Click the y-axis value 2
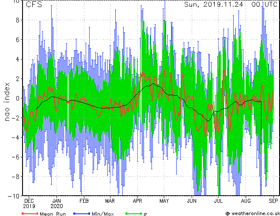Screen dimensions: 280x216 pyautogui.click(x=18, y=79)
